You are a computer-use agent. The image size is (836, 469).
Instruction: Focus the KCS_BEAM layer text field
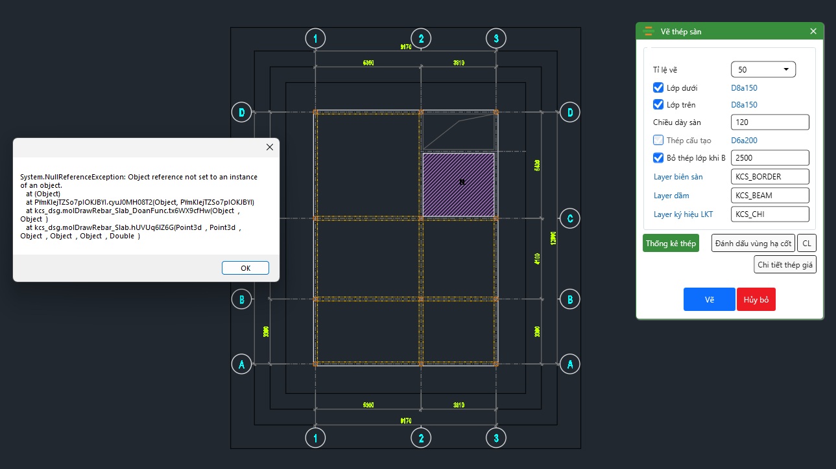[770, 195]
